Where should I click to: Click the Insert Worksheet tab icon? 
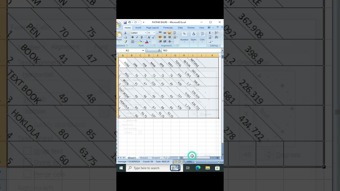click(x=165, y=158)
